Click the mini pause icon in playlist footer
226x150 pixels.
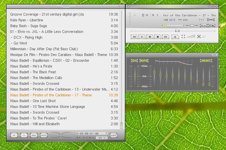[x=84, y=138]
